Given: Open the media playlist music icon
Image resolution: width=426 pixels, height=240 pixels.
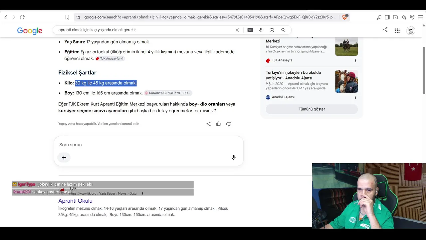Looking at the screenshot, I should (x=379, y=17).
